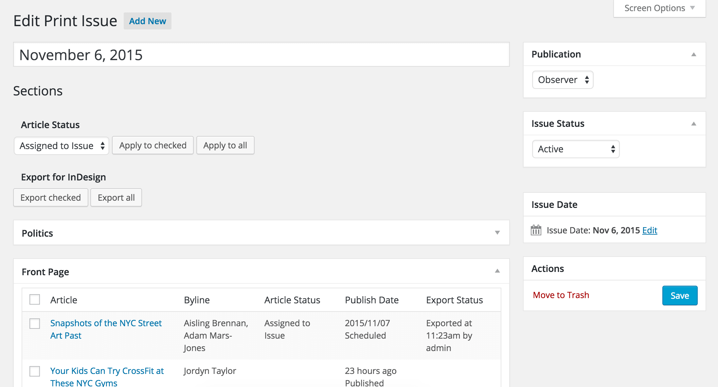
Task: Click 'Exported at 11:23am by admin' cell
Action: click(449, 335)
